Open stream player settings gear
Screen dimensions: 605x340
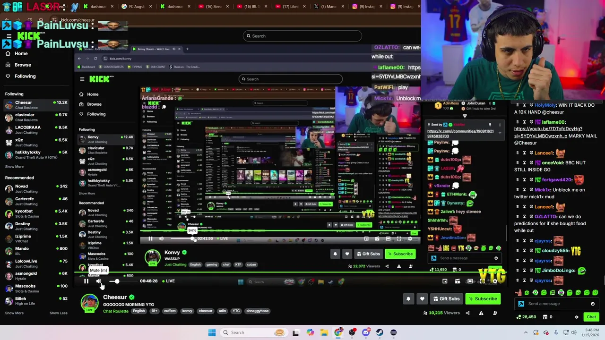pos(495,281)
